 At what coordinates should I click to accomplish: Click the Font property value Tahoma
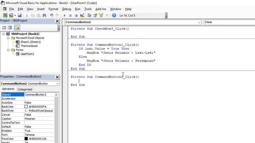[39, 135]
